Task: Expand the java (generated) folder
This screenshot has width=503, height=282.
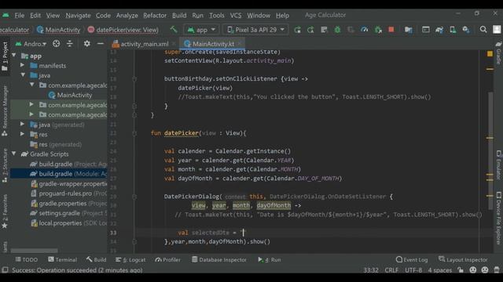Action: (22, 125)
